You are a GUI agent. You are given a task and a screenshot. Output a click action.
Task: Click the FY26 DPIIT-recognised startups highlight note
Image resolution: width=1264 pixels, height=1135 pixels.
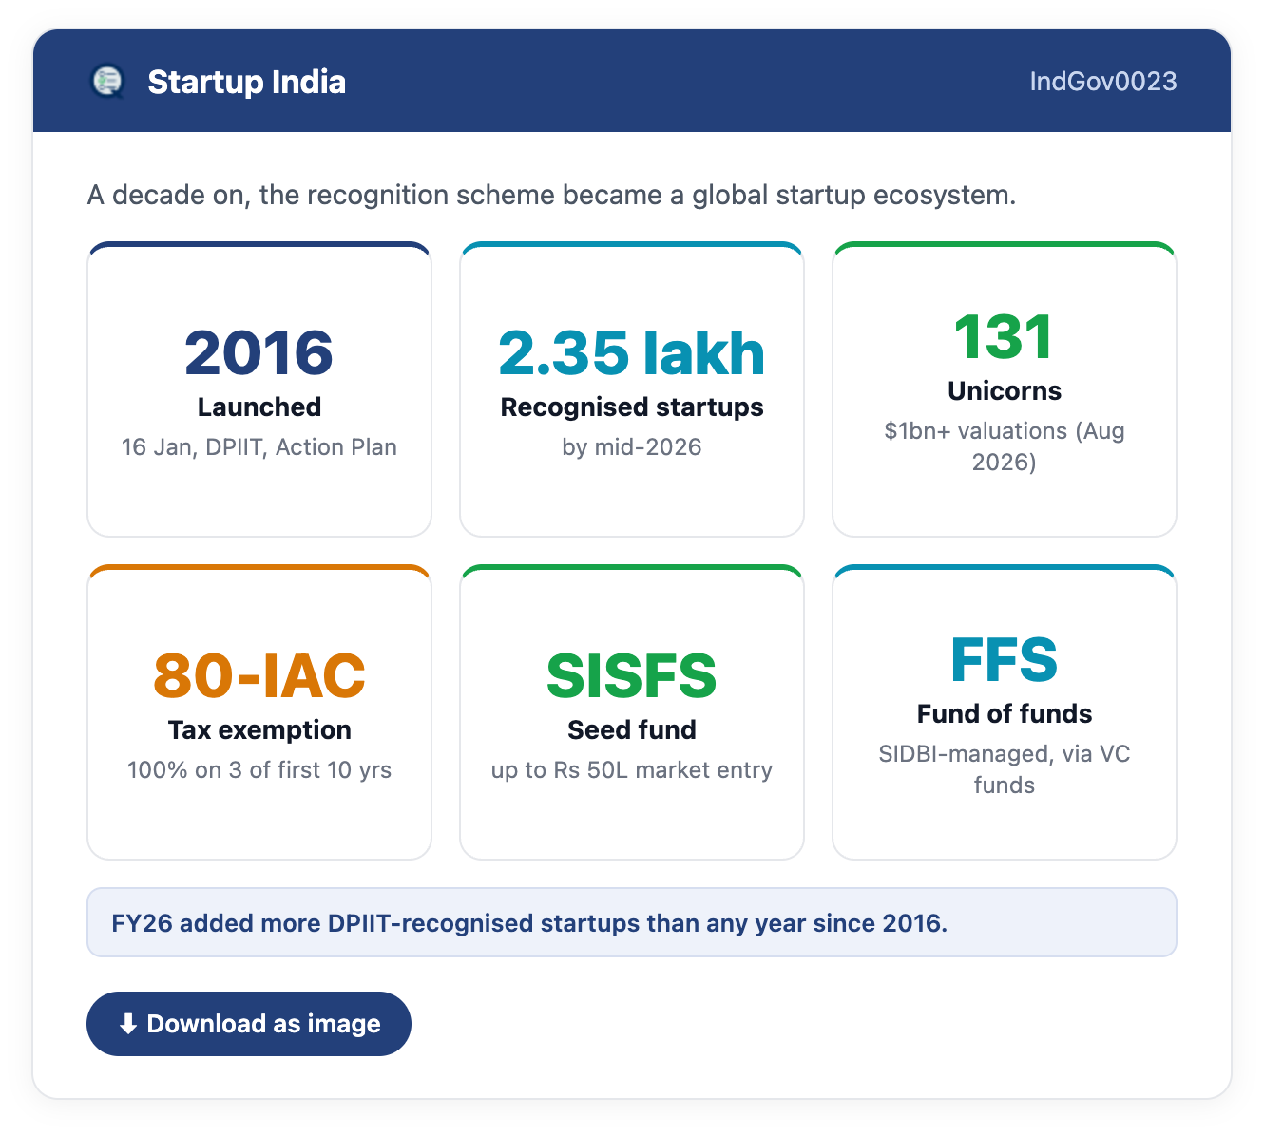tap(632, 922)
